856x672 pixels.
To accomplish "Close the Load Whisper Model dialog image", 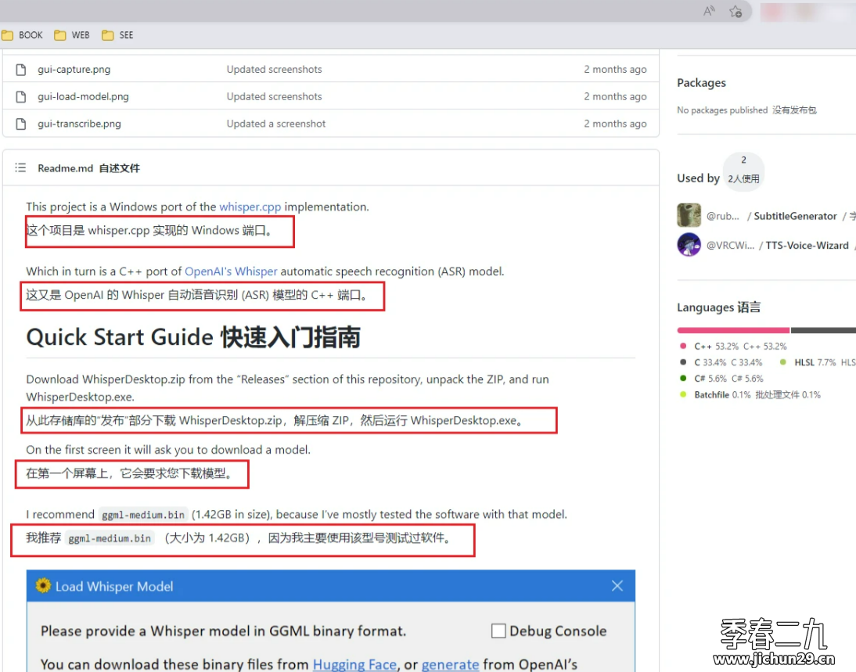I will click(x=617, y=586).
